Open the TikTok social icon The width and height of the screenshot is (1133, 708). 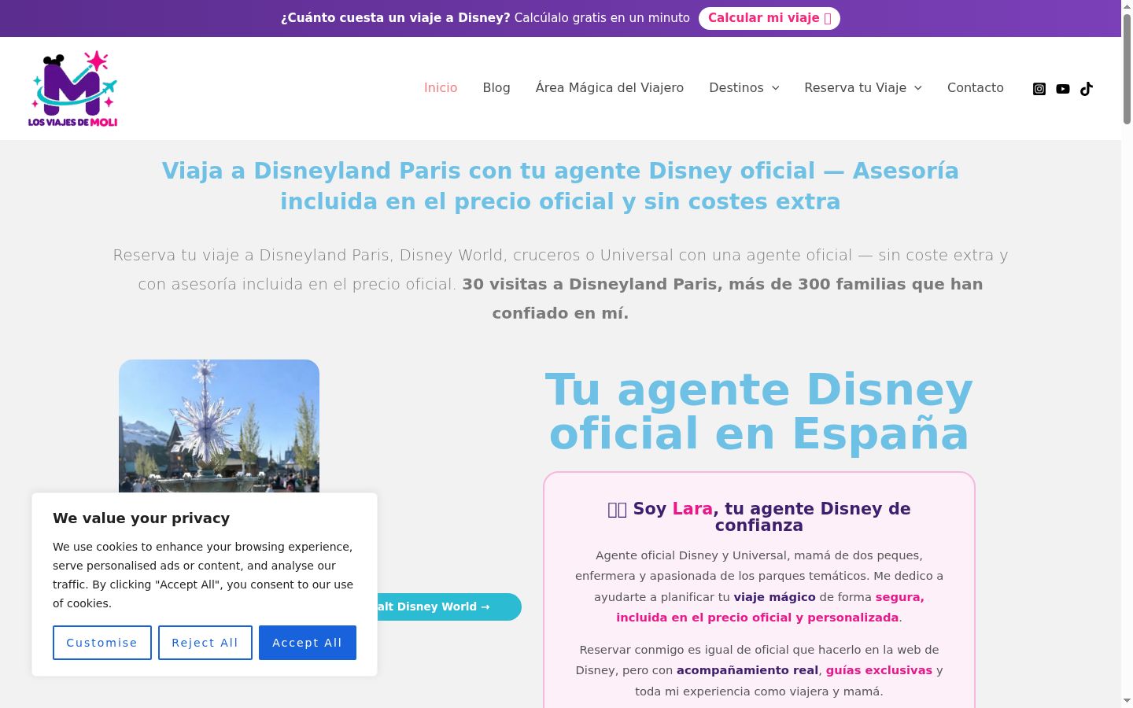[x=1087, y=89]
